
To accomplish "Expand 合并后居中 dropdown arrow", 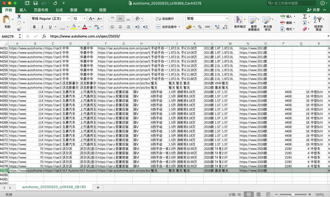I will click(x=179, y=27).
